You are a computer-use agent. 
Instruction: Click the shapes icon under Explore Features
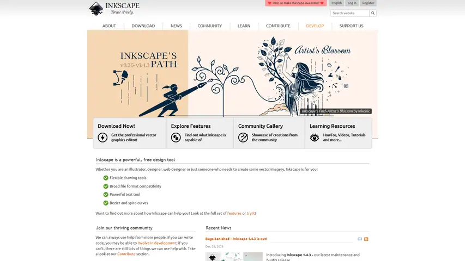point(176,138)
